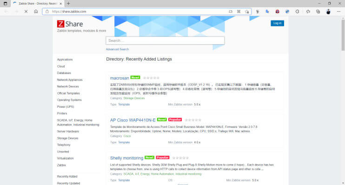The height and width of the screenshot is (185, 345).
Task: Open Server Hardware category
Action: tap(68, 132)
